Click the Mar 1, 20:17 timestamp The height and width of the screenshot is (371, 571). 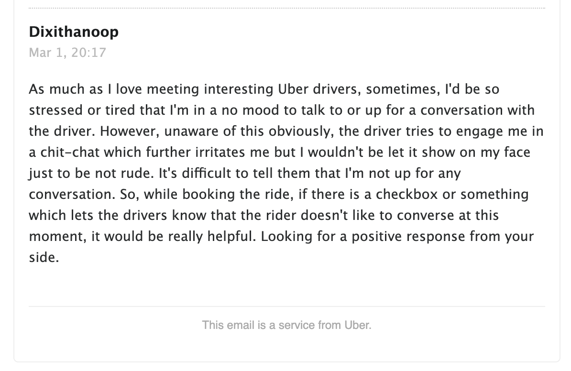[67, 53]
